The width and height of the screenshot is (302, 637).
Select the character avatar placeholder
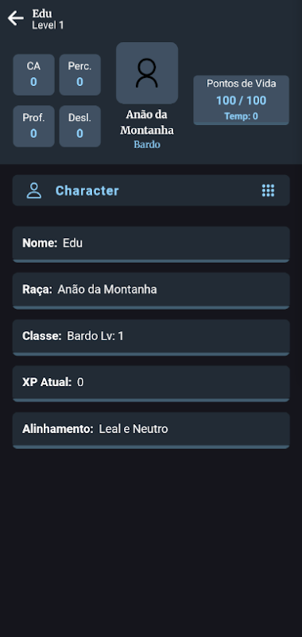click(x=147, y=73)
